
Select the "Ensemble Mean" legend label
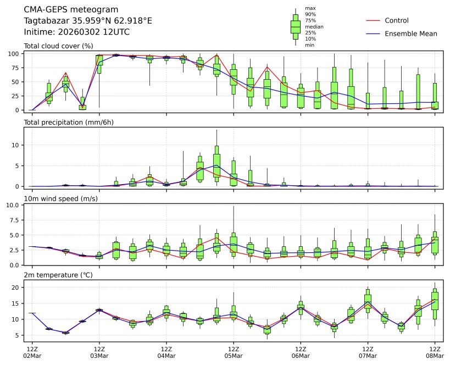point(410,34)
